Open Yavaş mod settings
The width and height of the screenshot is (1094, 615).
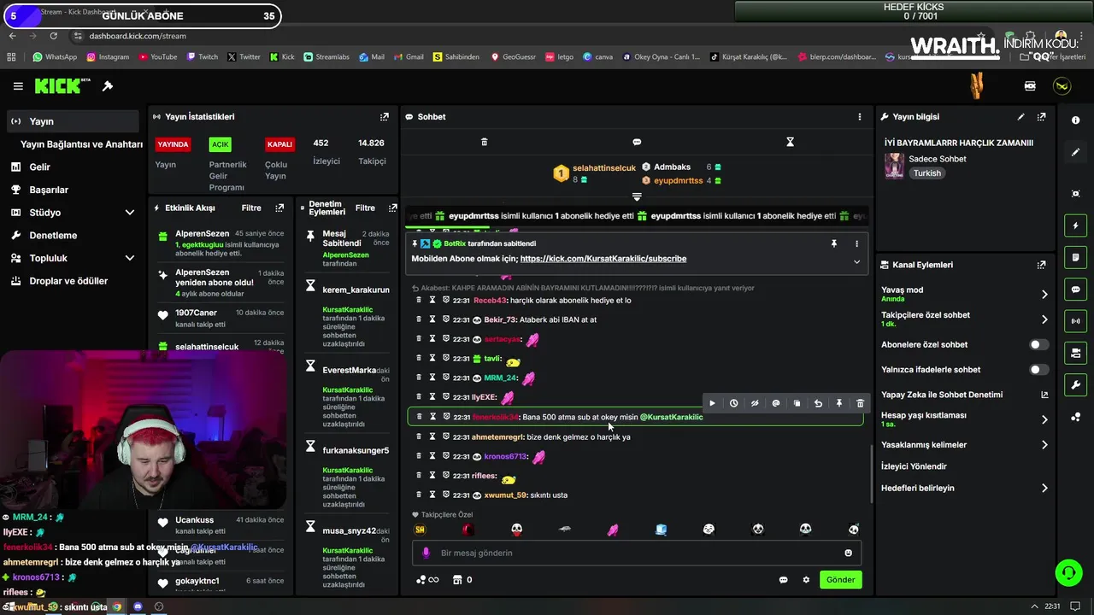pos(964,294)
